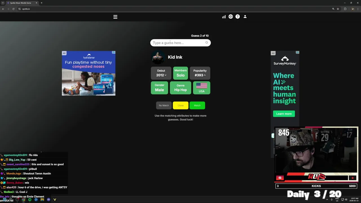
Task: Click the hydraSense ad banner
Action: pos(89,73)
